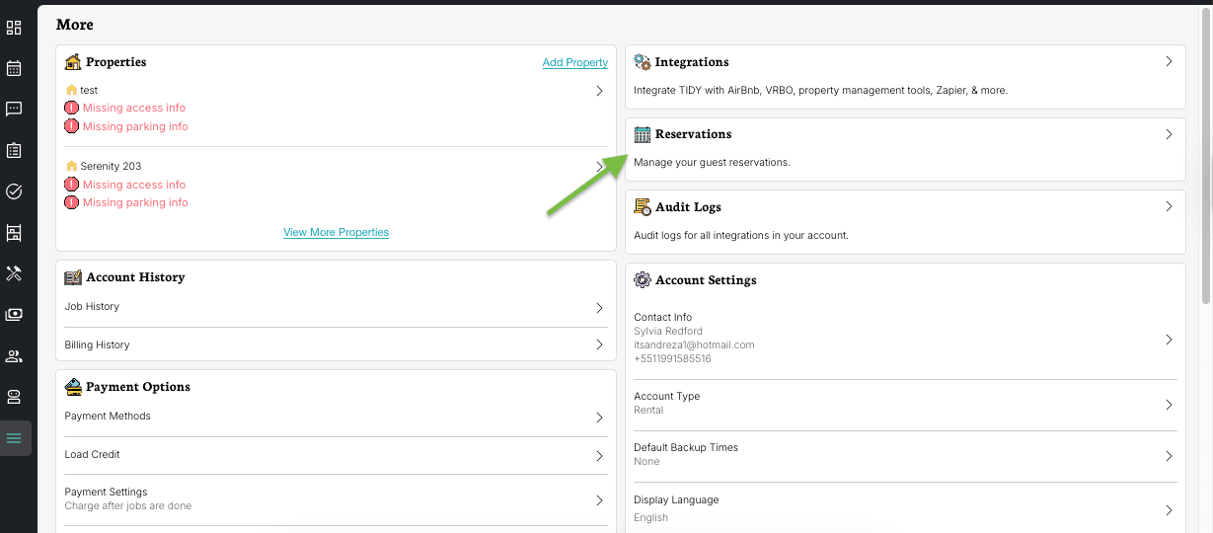Open Billing History chevron
Viewport: 1213px width, 533px height.
(x=599, y=345)
